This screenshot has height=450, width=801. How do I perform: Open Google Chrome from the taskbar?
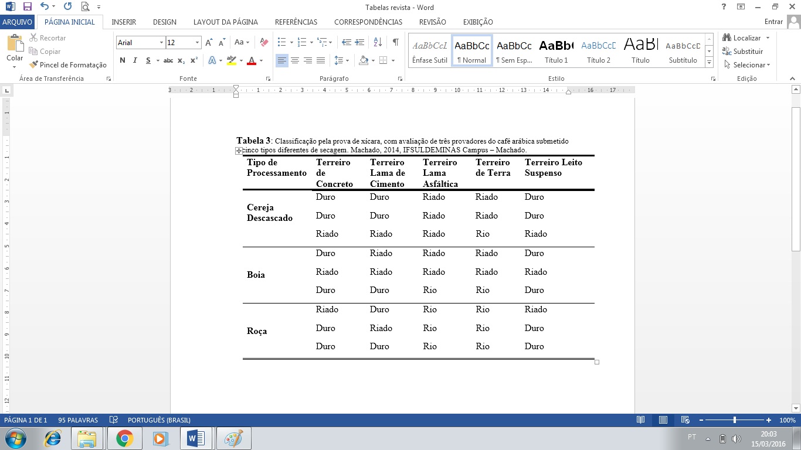(x=124, y=438)
